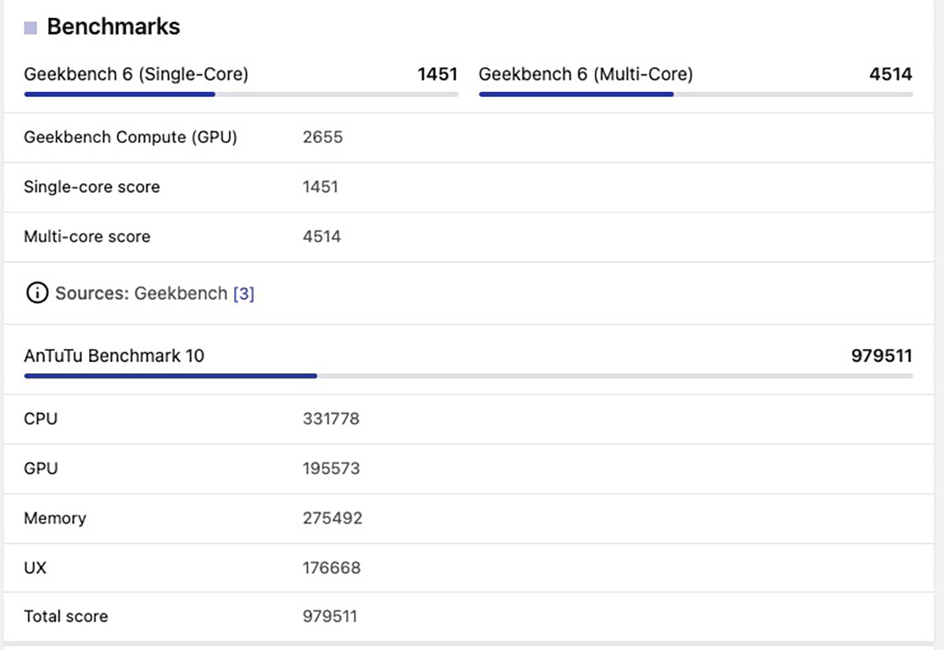This screenshot has height=650, width=944.
Task: Click the bold 1451 single-core header score
Action: click(437, 75)
